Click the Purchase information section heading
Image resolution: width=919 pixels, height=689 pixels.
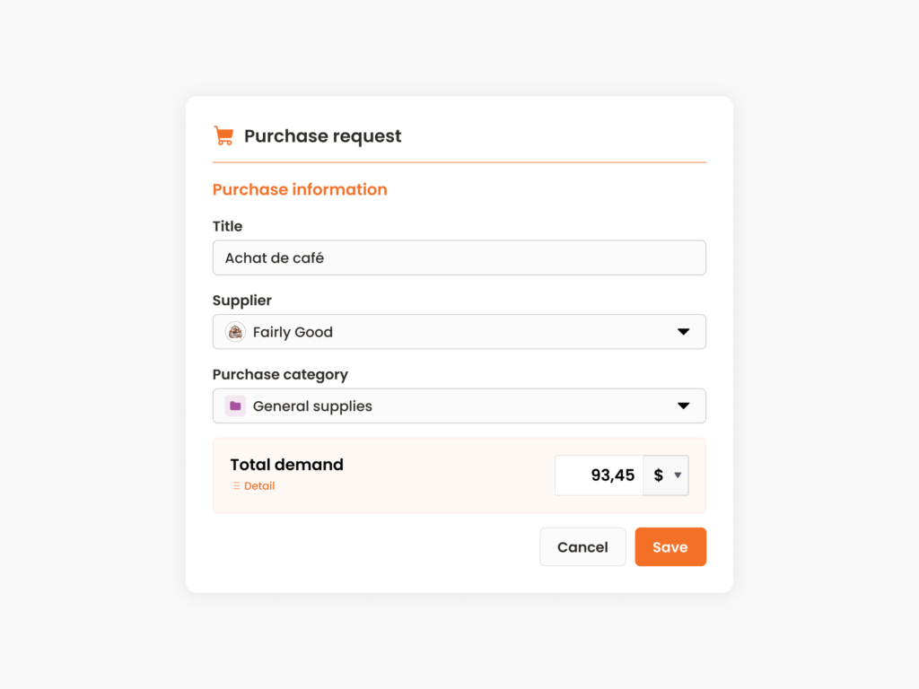click(x=300, y=189)
